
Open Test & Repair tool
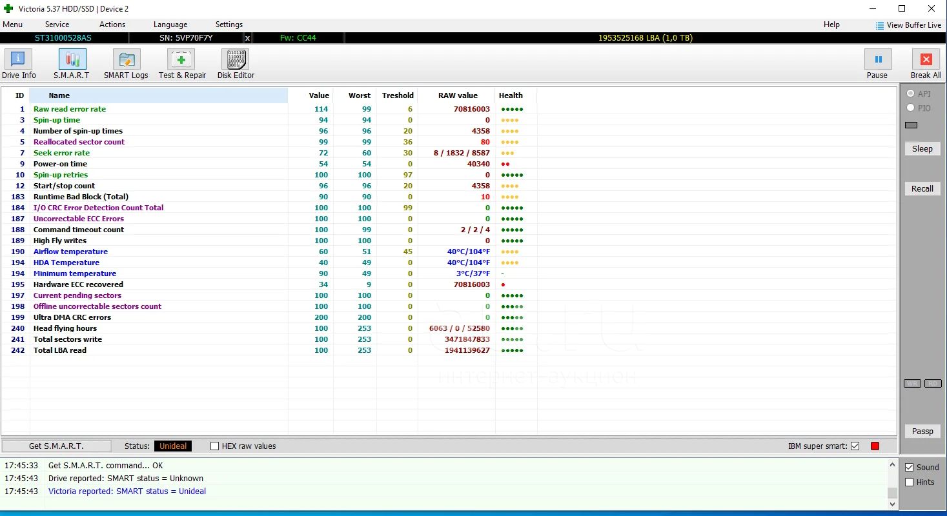(x=182, y=64)
